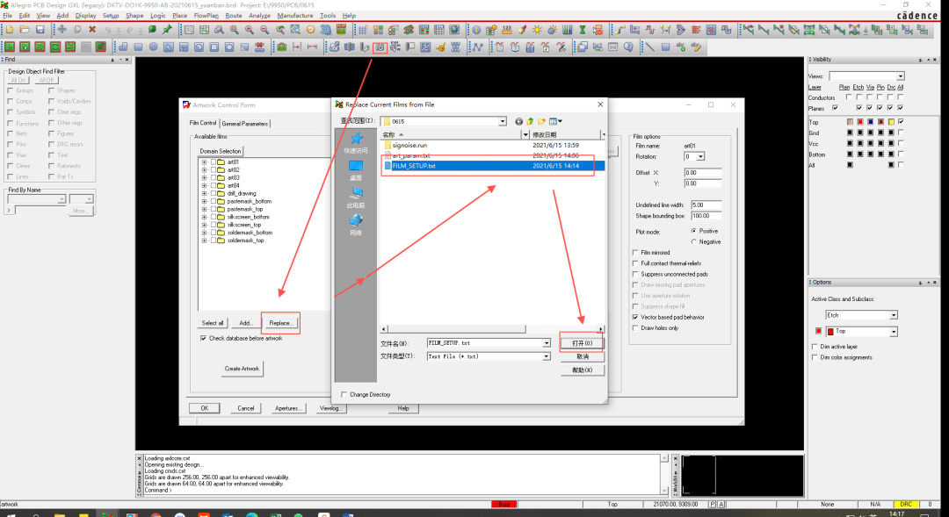Click the Grid toggle toolbar icon
Viewport: 949px width, 517px height.
tap(363, 29)
